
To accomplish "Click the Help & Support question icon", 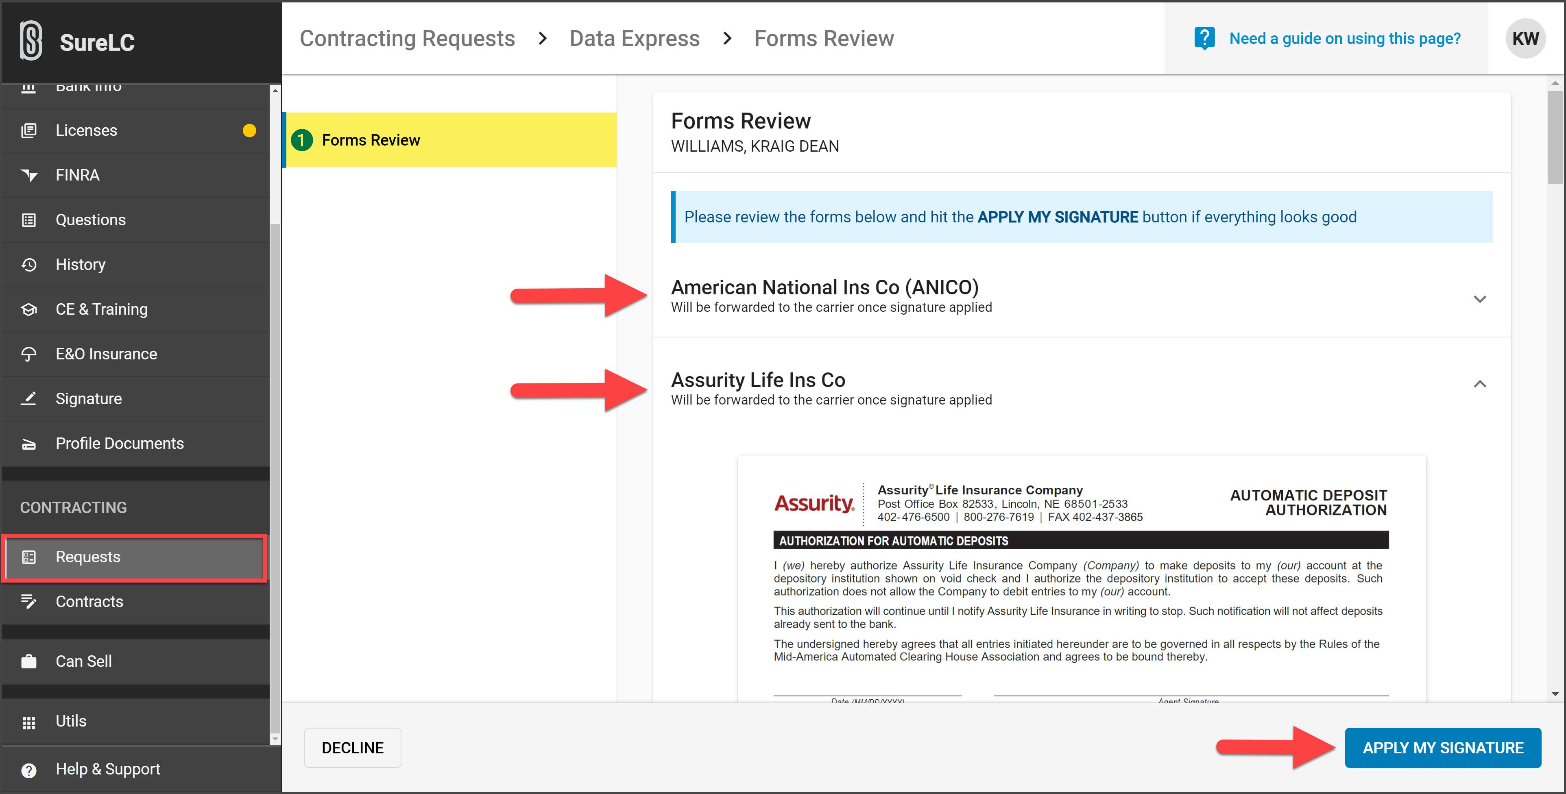I will (28, 770).
